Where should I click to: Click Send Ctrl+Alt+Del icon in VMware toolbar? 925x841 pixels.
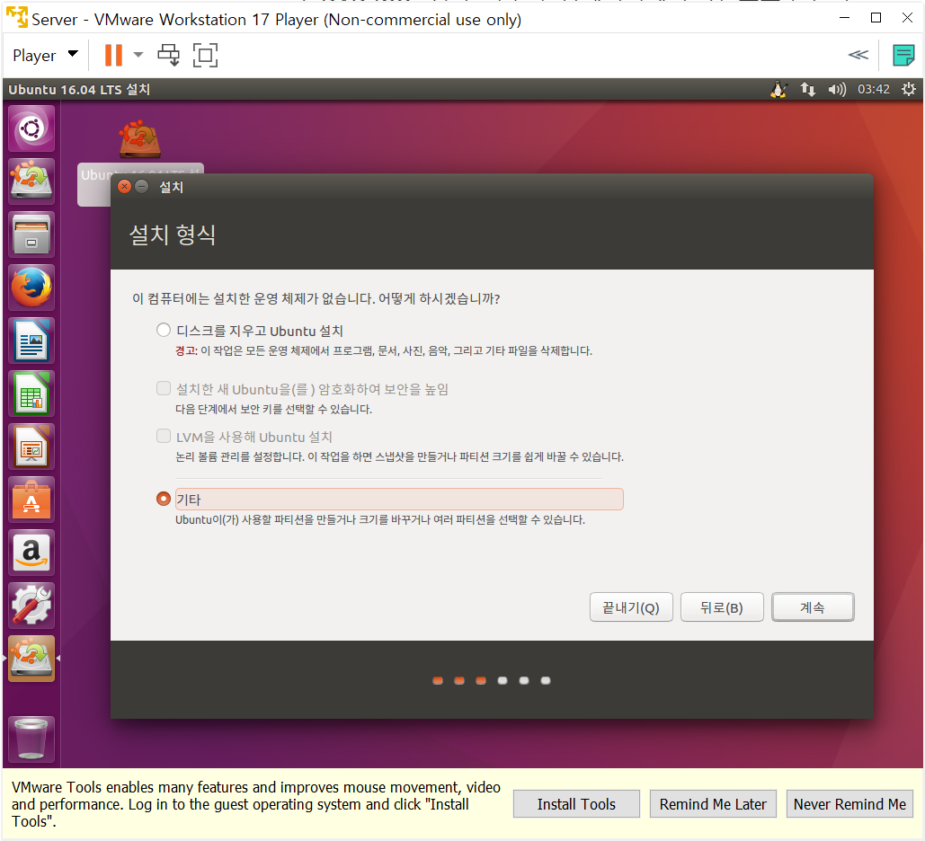click(169, 55)
